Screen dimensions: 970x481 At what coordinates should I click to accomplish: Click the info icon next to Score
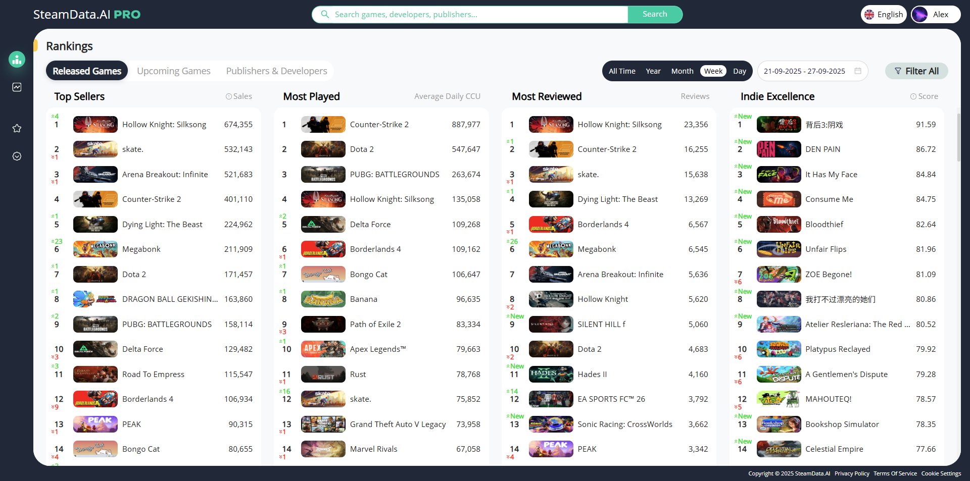[x=912, y=96]
